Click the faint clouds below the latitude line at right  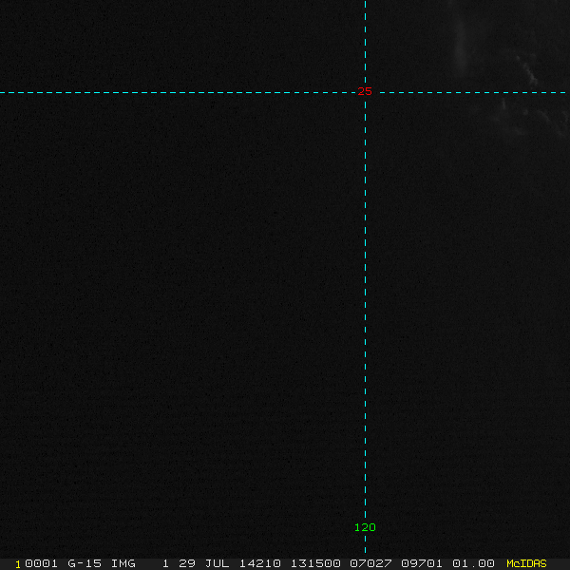534,117
